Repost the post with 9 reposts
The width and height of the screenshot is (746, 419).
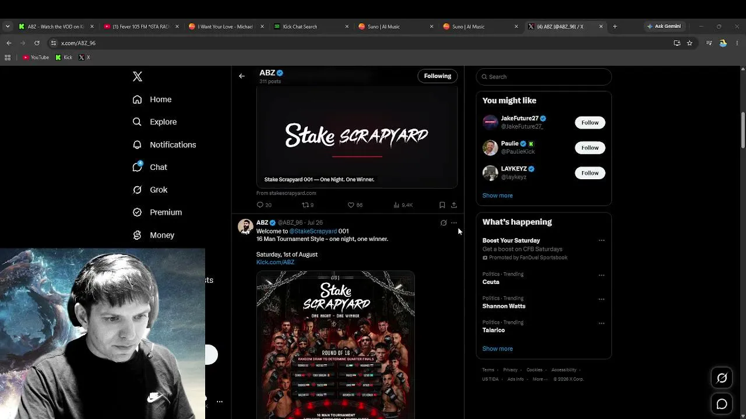click(x=308, y=205)
